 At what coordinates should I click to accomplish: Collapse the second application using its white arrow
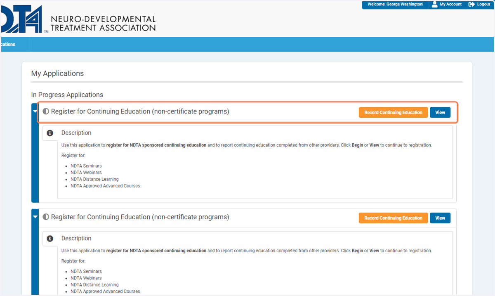(35, 217)
